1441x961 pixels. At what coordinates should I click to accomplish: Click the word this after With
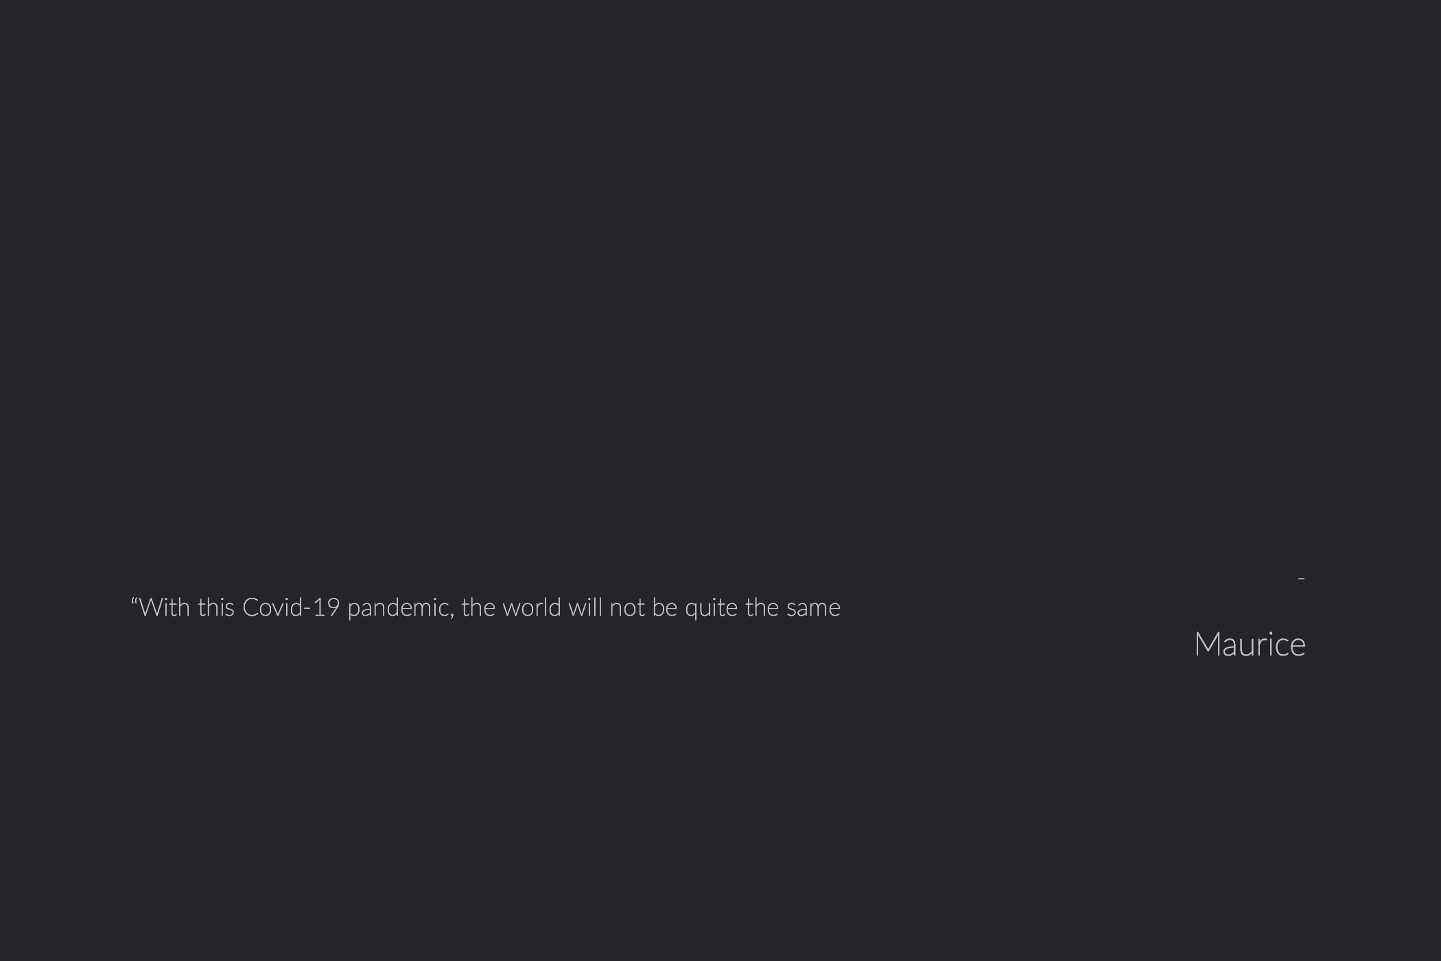coord(216,607)
